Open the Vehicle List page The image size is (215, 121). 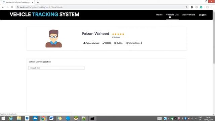tap(172, 15)
